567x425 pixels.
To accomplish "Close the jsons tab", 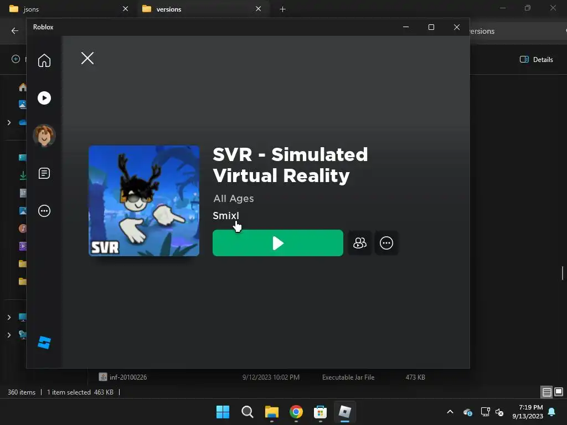I will coord(126,9).
